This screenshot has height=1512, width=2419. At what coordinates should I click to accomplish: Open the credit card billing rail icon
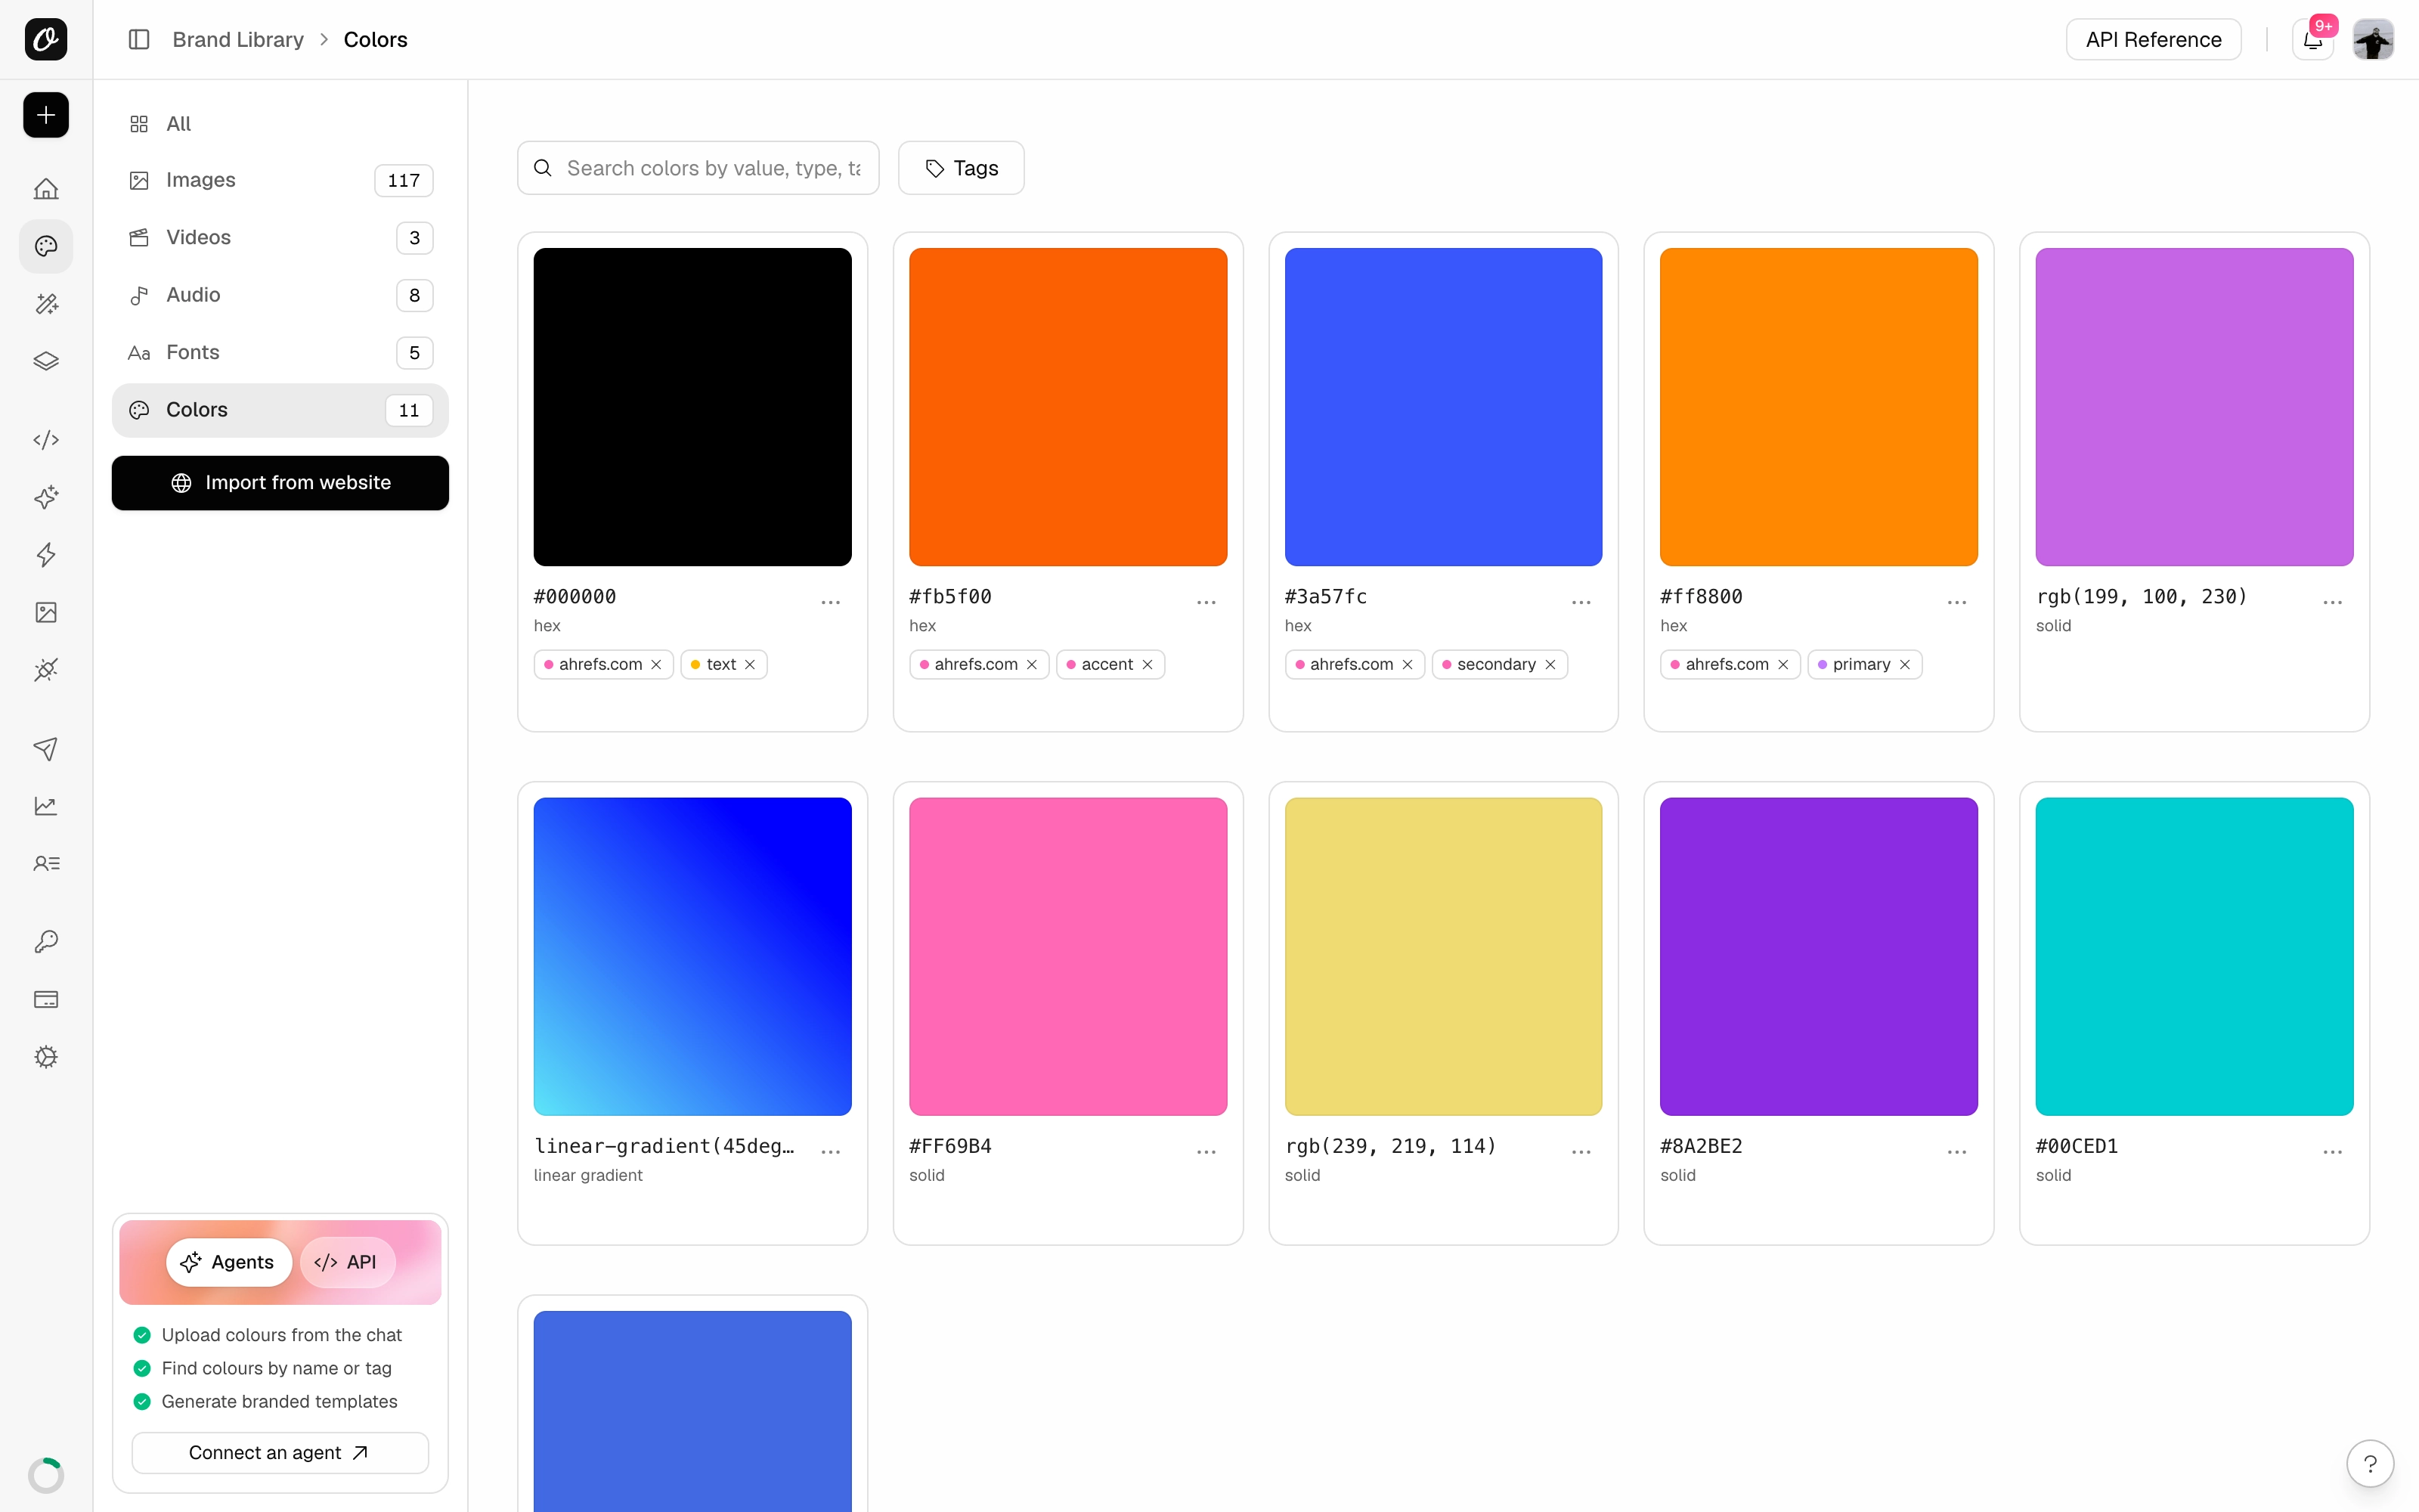[46, 999]
